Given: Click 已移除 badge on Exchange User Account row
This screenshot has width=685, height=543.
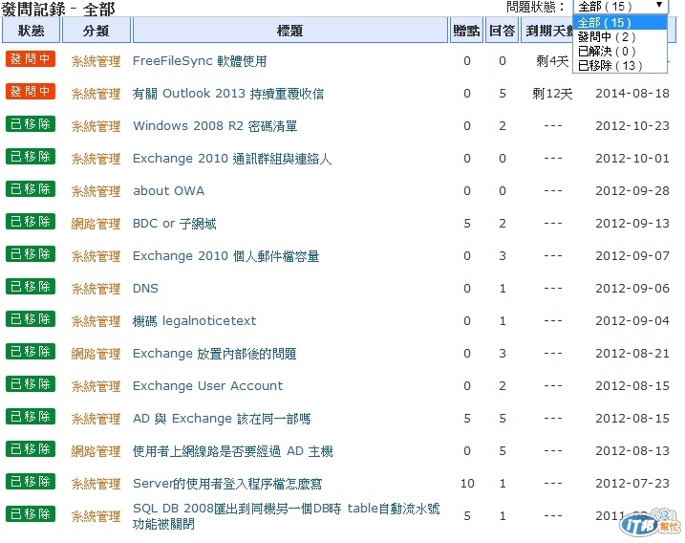Looking at the screenshot, I should click(x=31, y=384).
